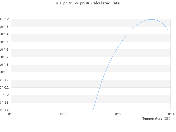Click the 10^-8 y-axis tick label

4,65
